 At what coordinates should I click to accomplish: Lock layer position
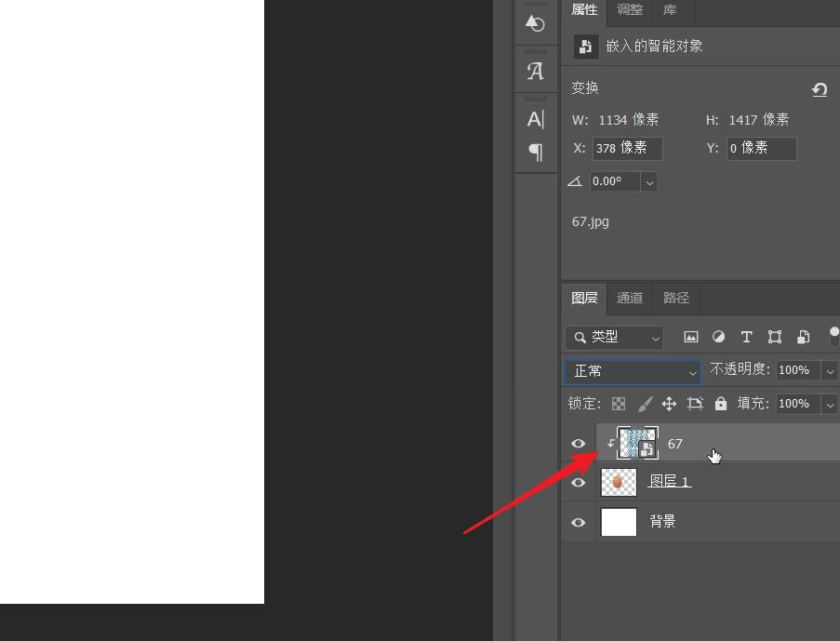click(669, 404)
